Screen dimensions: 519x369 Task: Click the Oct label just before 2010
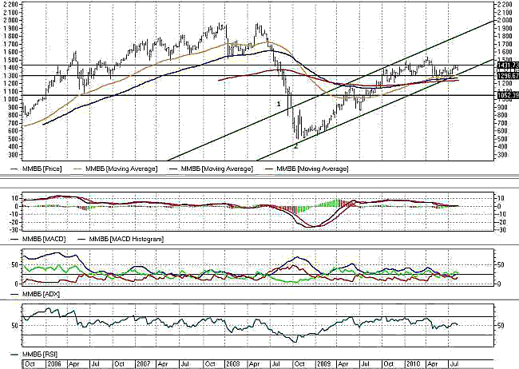[x=389, y=364]
